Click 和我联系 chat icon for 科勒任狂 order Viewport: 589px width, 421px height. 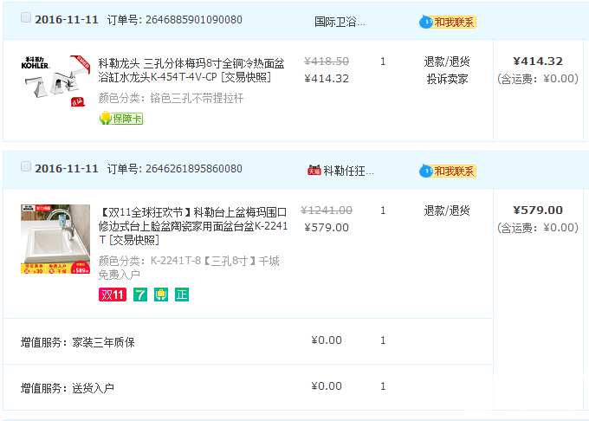tap(448, 171)
